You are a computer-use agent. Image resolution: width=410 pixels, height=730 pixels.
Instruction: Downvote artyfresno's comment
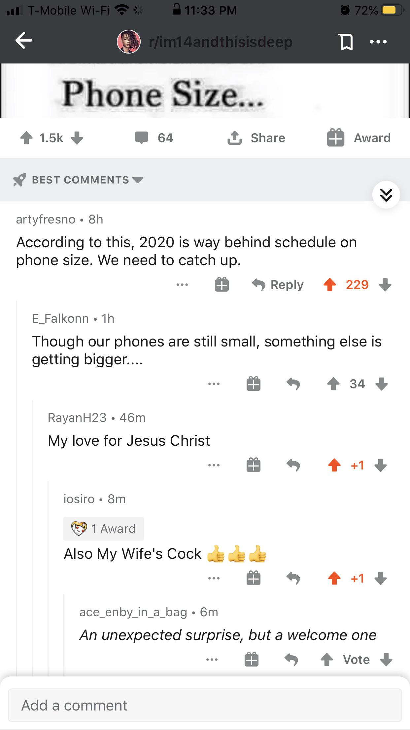(385, 284)
